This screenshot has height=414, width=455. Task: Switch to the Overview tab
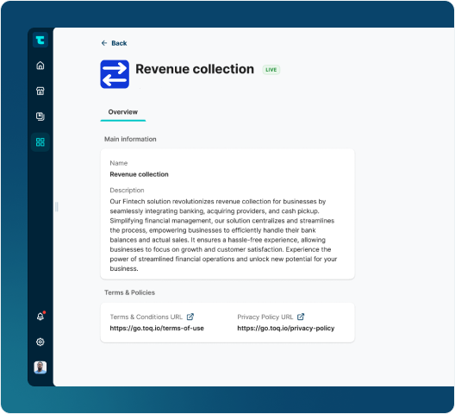click(x=123, y=112)
